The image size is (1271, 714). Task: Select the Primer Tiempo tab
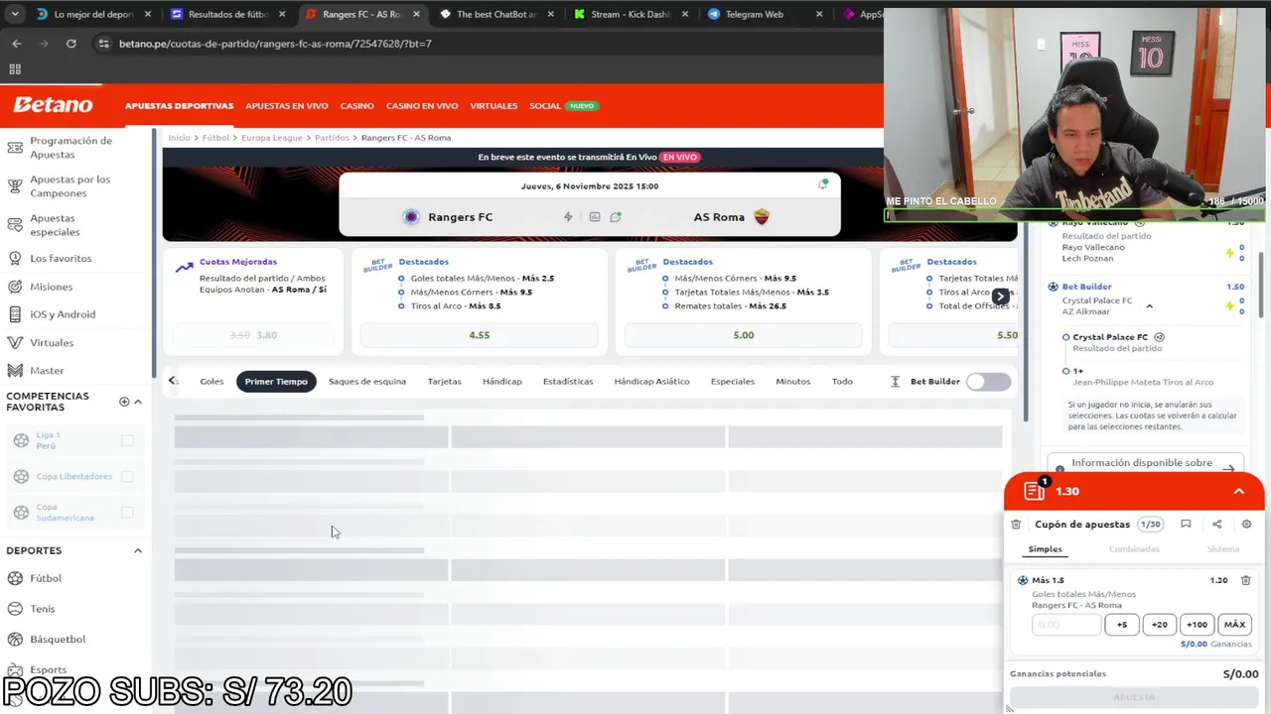click(x=276, y=382)
